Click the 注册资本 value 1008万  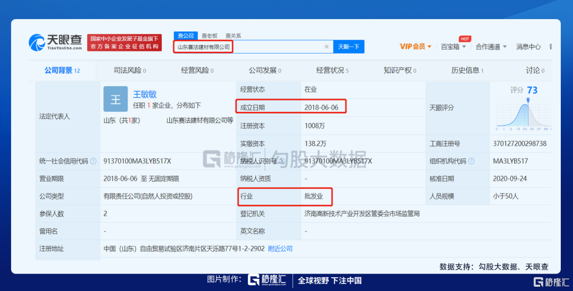pyautogui.click(x=315, y=126)
